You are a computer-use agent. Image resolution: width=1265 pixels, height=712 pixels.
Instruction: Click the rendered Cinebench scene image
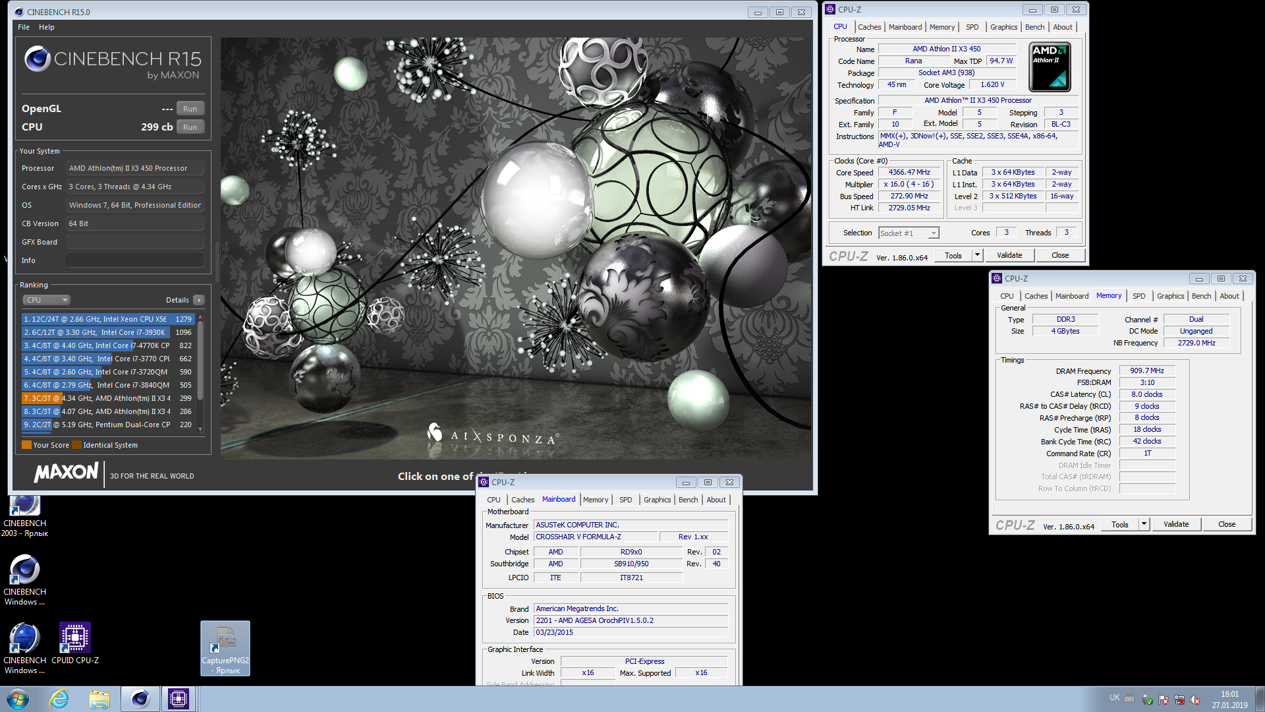(517, 248)
